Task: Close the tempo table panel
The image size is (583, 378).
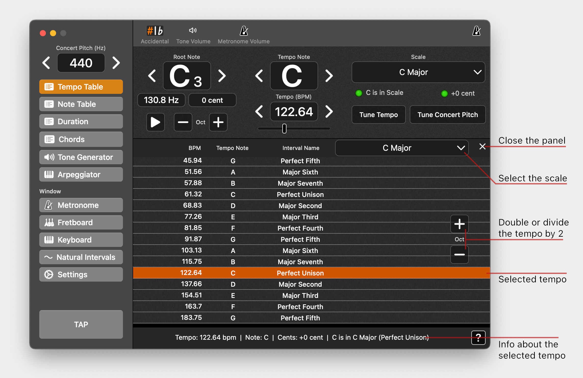Action: click(x=482, y=147)
